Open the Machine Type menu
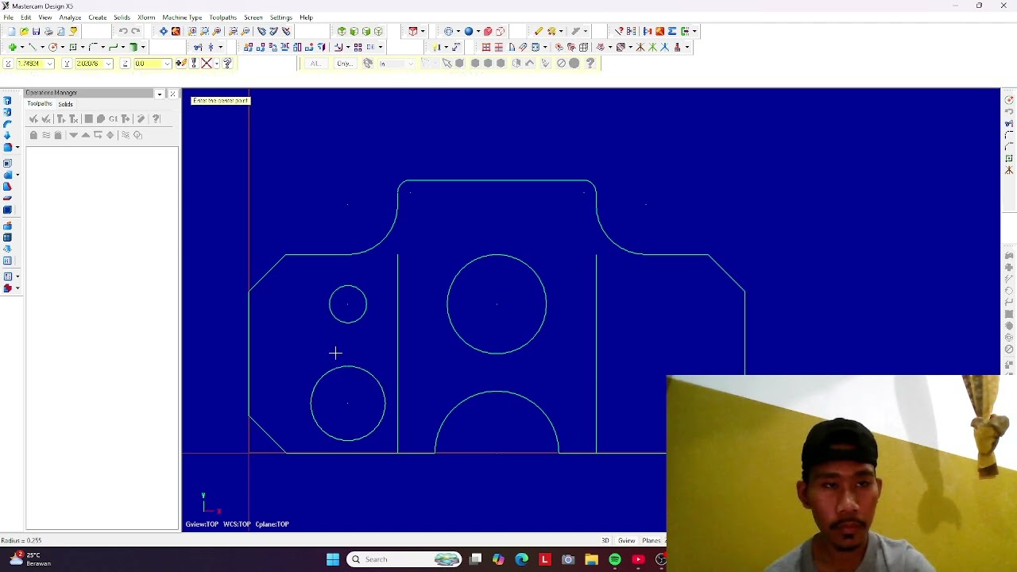The height and width of the screenshot is (572, 1017). coord(182,17)
